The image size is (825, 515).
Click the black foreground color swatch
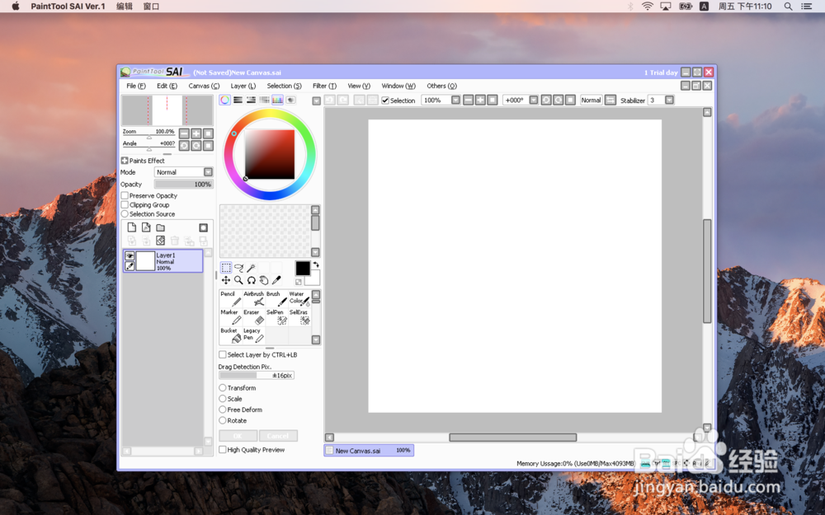coord(303,269)
